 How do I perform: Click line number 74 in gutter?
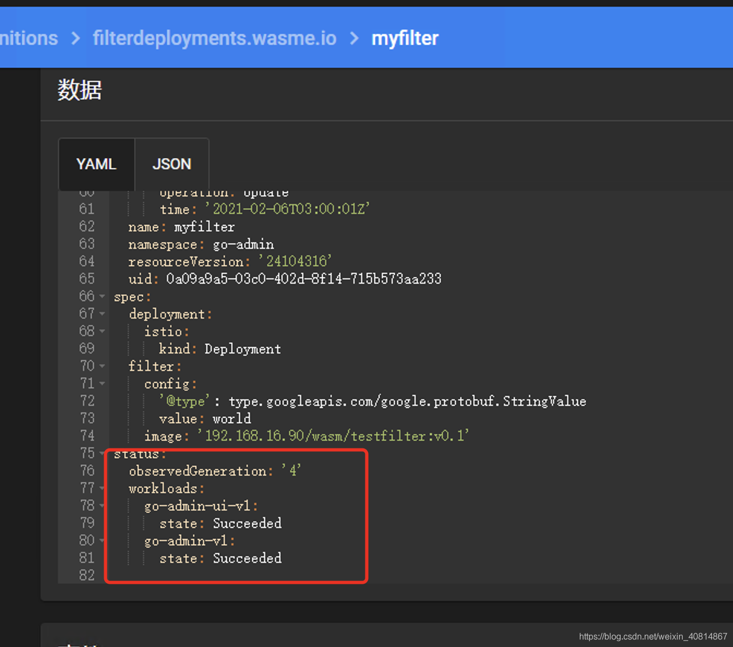[x=87, y=436]
